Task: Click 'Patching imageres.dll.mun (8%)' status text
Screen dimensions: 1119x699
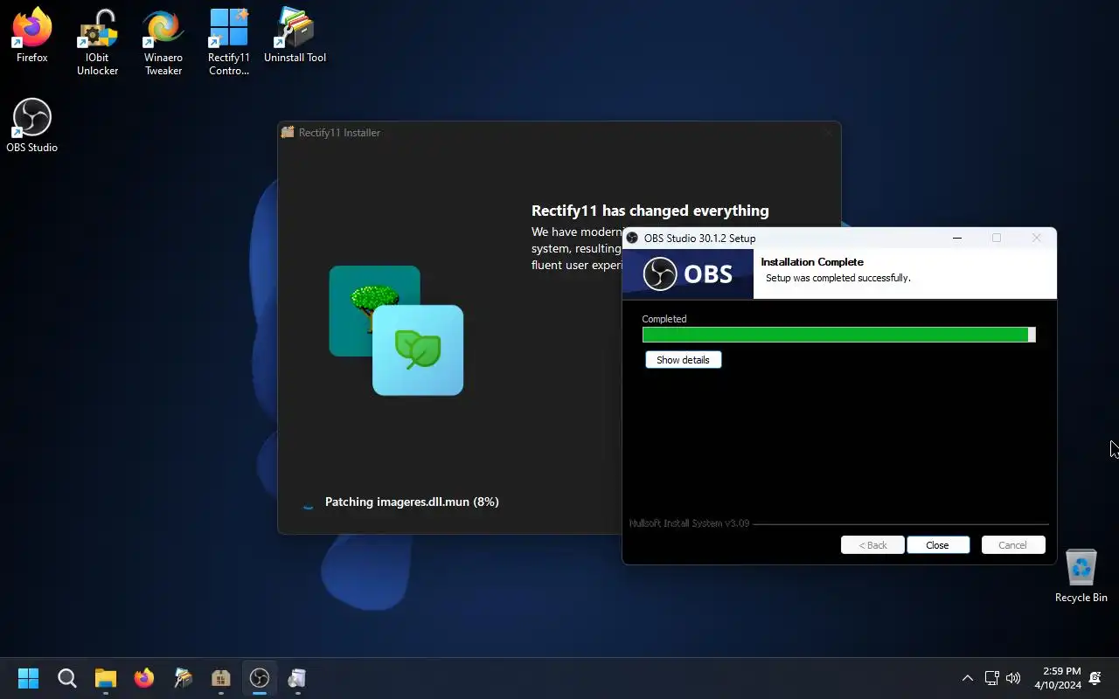Action: pos(412,502)
